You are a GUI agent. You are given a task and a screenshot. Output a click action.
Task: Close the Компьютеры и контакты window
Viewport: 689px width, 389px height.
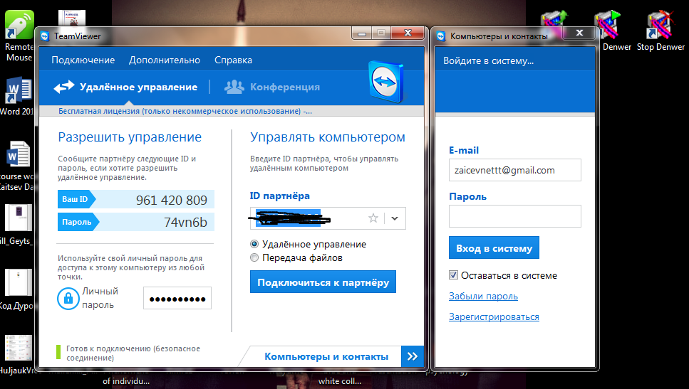579,33
